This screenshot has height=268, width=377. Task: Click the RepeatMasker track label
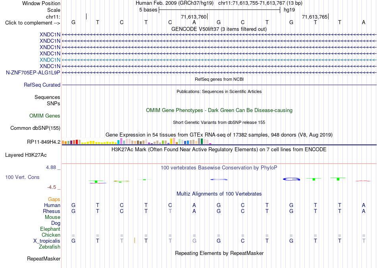44,258
